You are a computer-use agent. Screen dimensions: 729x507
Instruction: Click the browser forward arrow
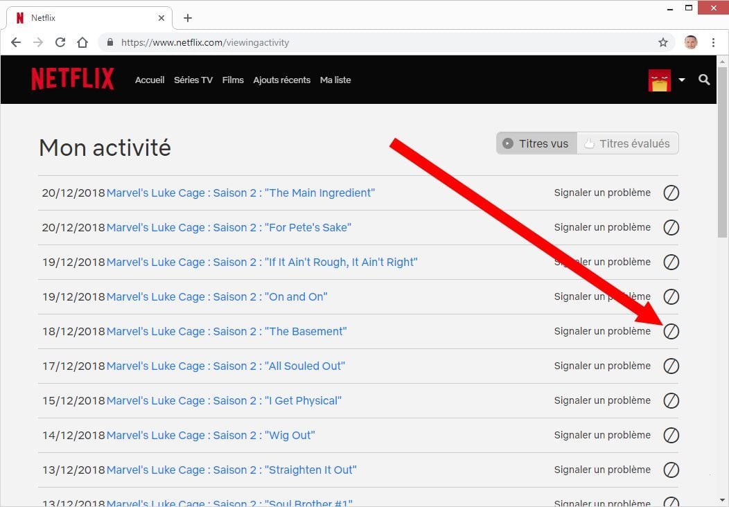click(x=38, y=42)
